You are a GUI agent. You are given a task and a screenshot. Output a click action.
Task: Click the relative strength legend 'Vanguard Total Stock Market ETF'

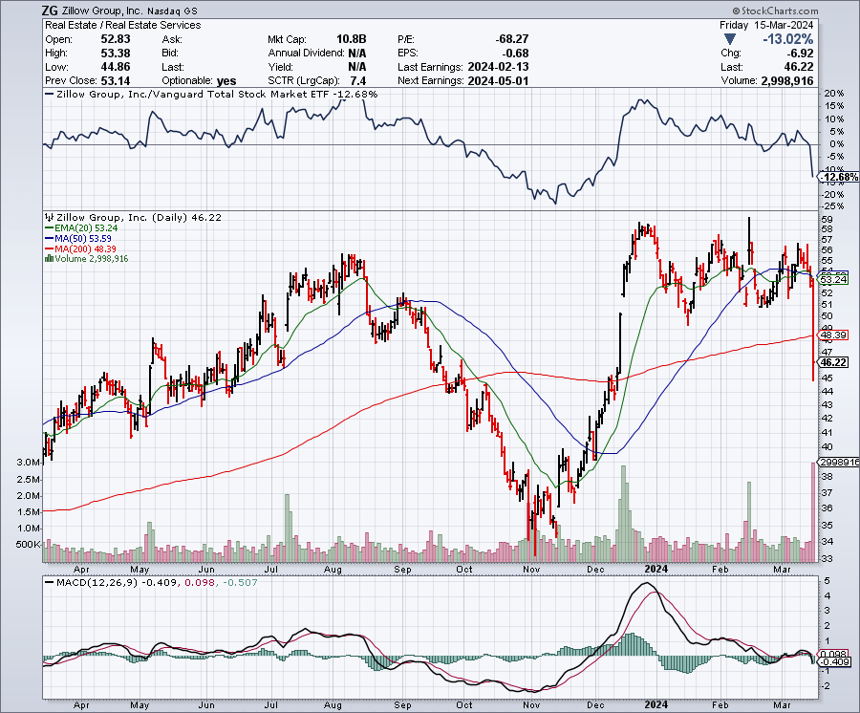[240, 95]
